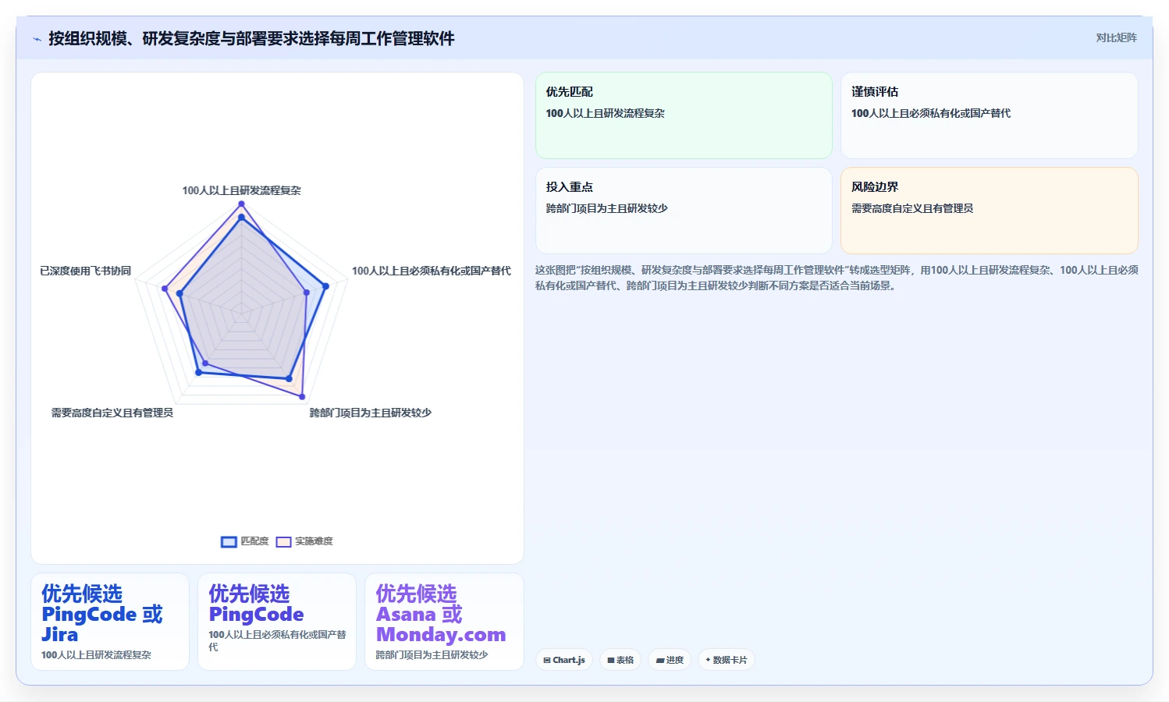Select the PingCode 或 Jira candidate card
Screen dimensions: 1169x702
[x=110, y=622]
